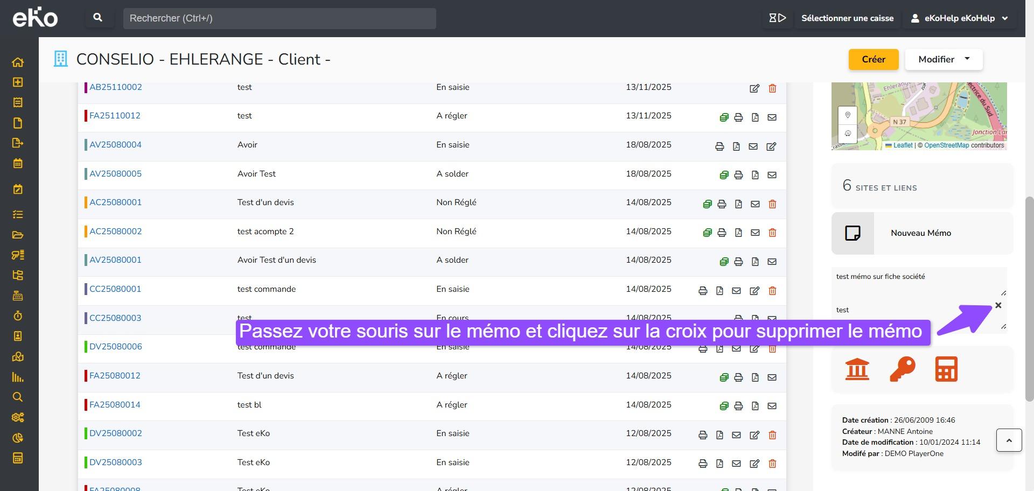Screen dimensions: 1034x491
Task: Focus the Rechercher search field
Action: (x=279, y=18)
